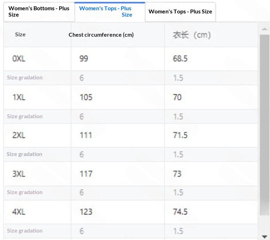
Task: Click chest value 123 cell
Action: 86,212
